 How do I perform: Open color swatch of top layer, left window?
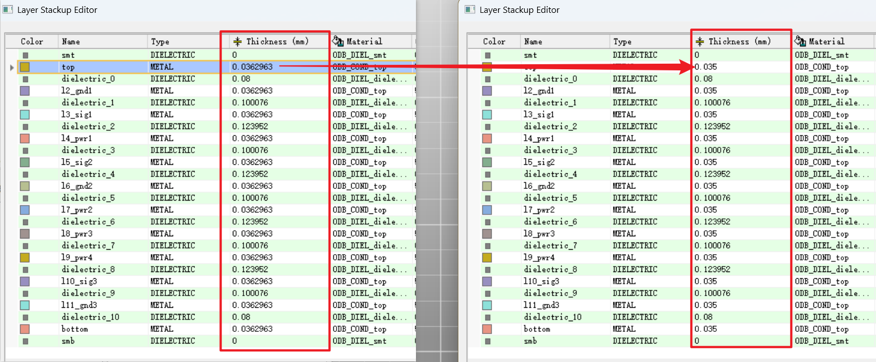(25, 67)
